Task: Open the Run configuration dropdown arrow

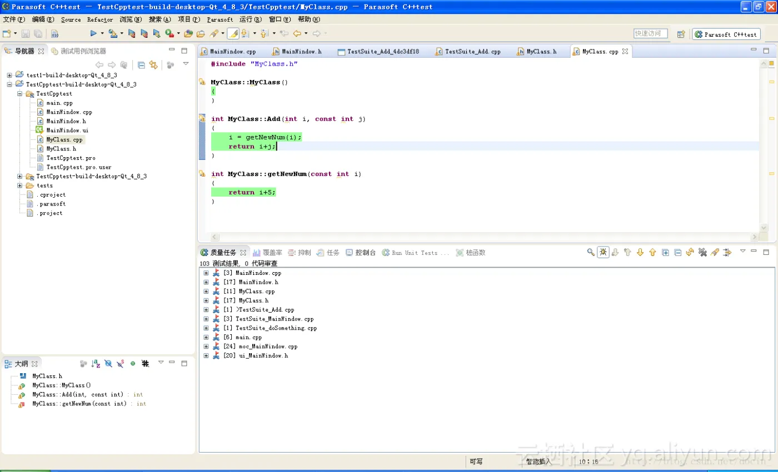Action: [102, 33]
